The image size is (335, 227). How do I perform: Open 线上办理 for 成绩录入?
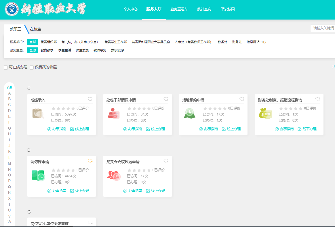tap(80, 129)
